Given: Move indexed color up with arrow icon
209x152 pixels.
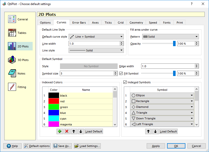Looking at the screenshot, I should tap(74, 131).
